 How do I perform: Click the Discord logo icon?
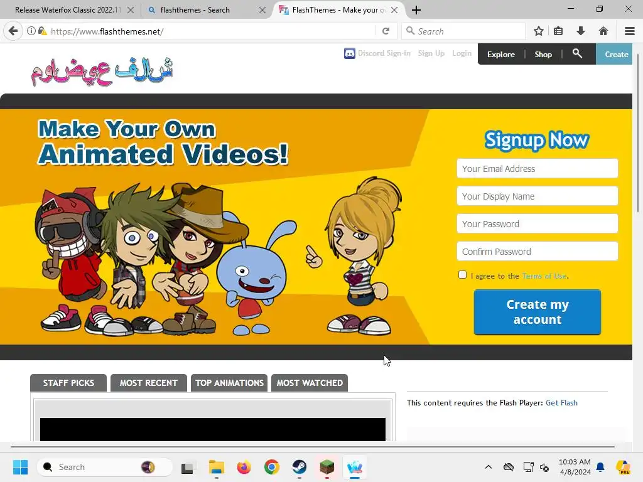tap(349, 53)
